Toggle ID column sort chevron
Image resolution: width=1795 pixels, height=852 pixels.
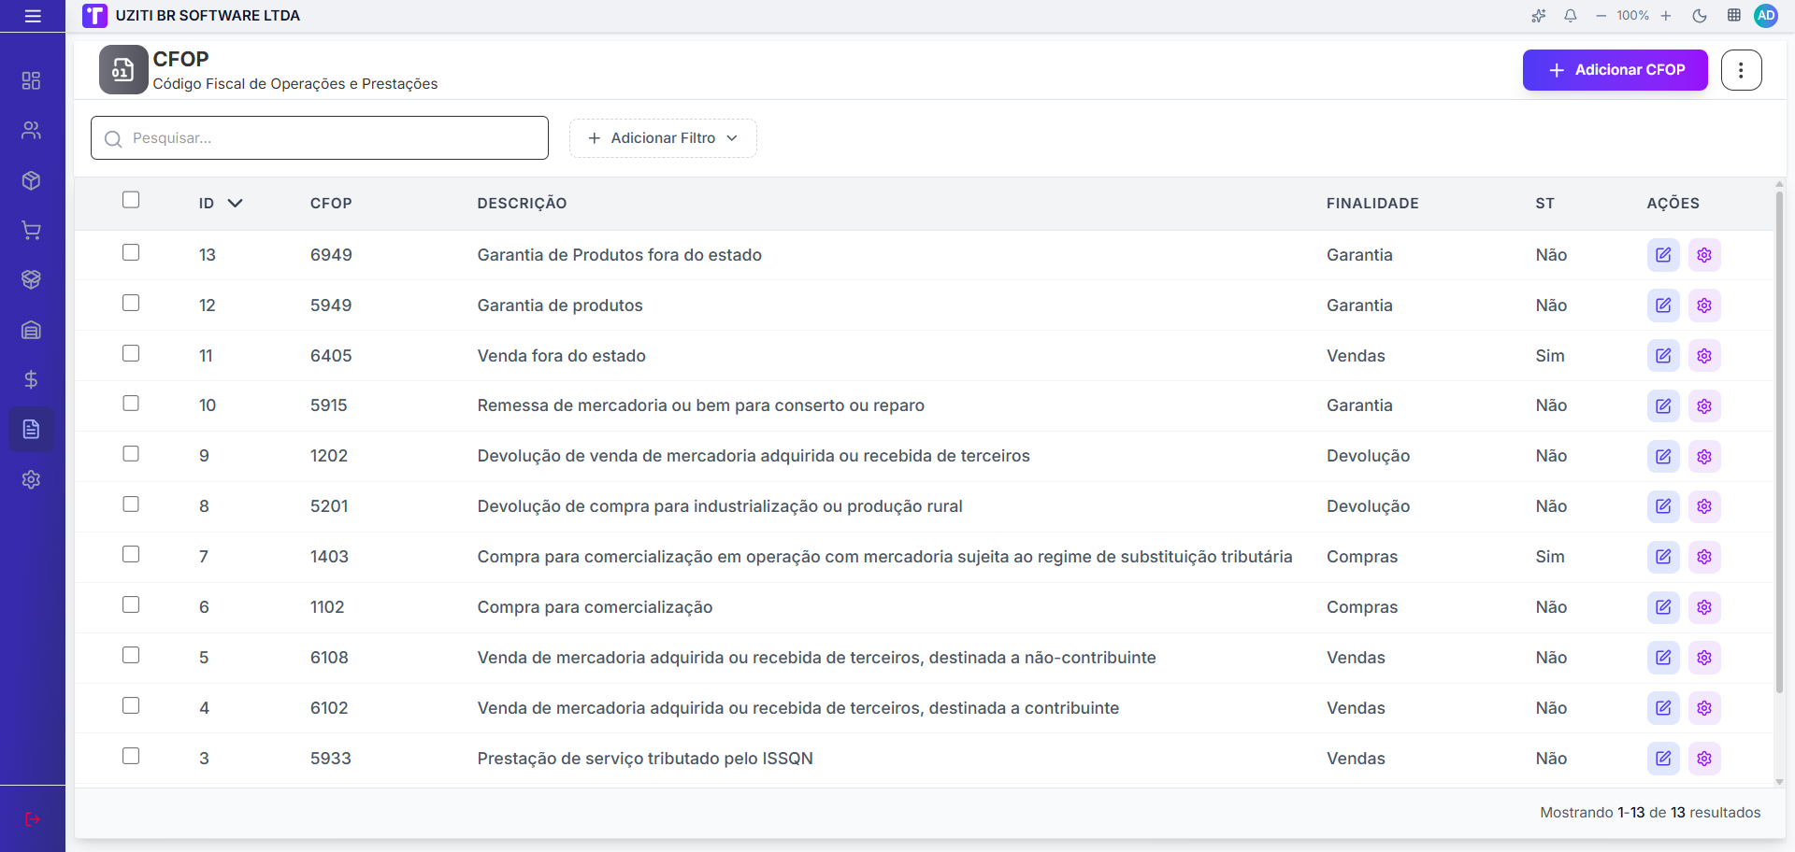tap(236, 203)
